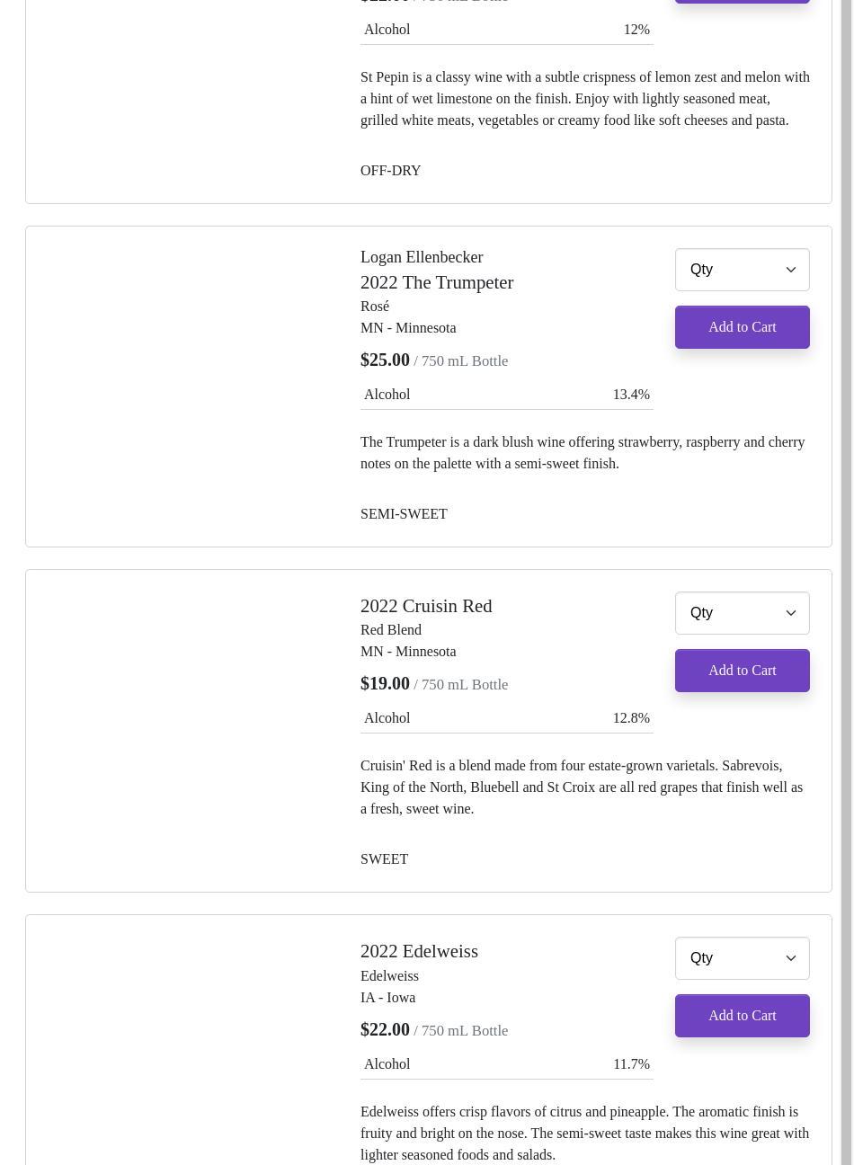Open the 2022 The Trumpeter product title
Screen dimensions: 854x1165
[437, 282]
